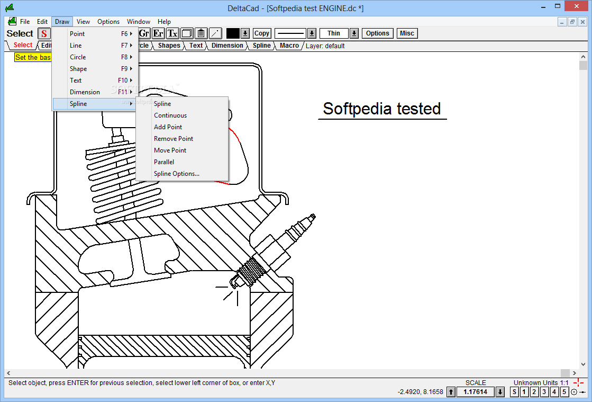592x402 pixels.
Task: Choose Add Point from Spline submenu
Action: (182, 127)
